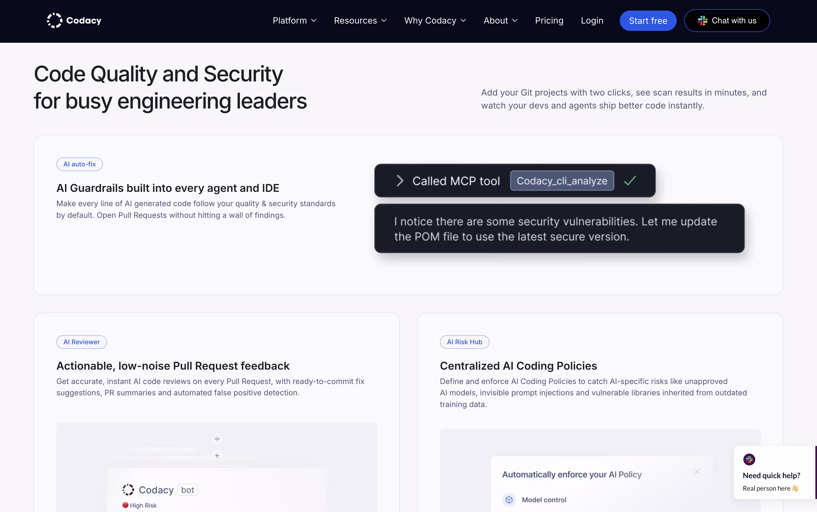
Task: Click the commit node icon above the plus
Action: (217, 439)
